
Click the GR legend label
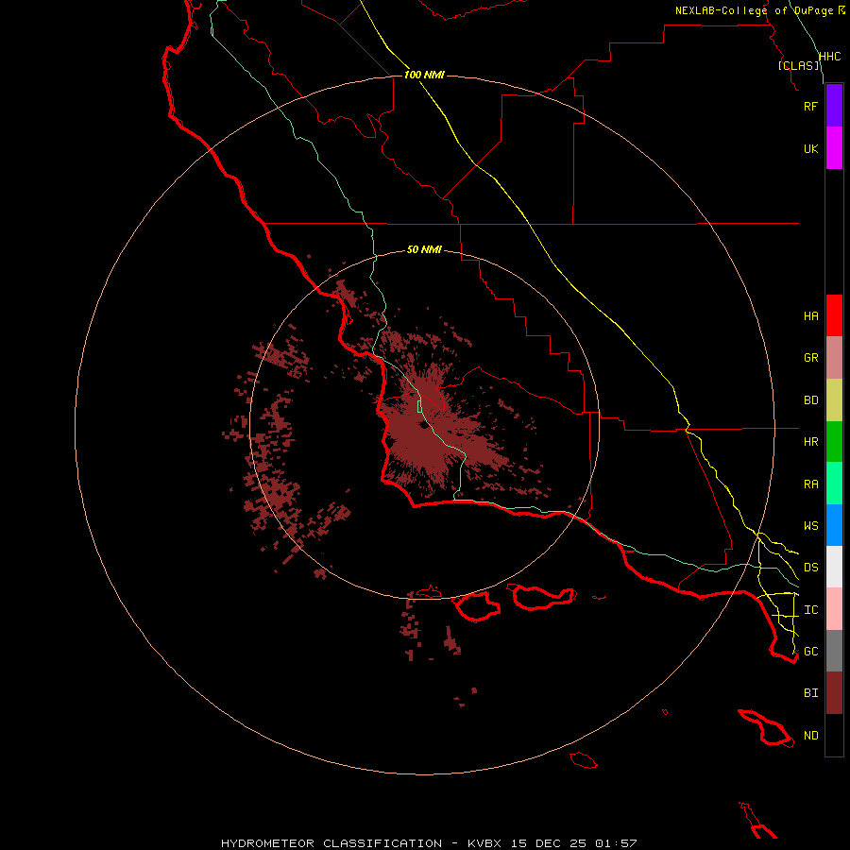[810, 358]
